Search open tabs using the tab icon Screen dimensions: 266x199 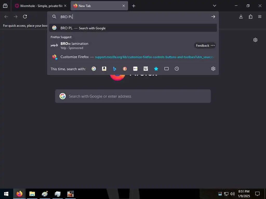[167, 69]
